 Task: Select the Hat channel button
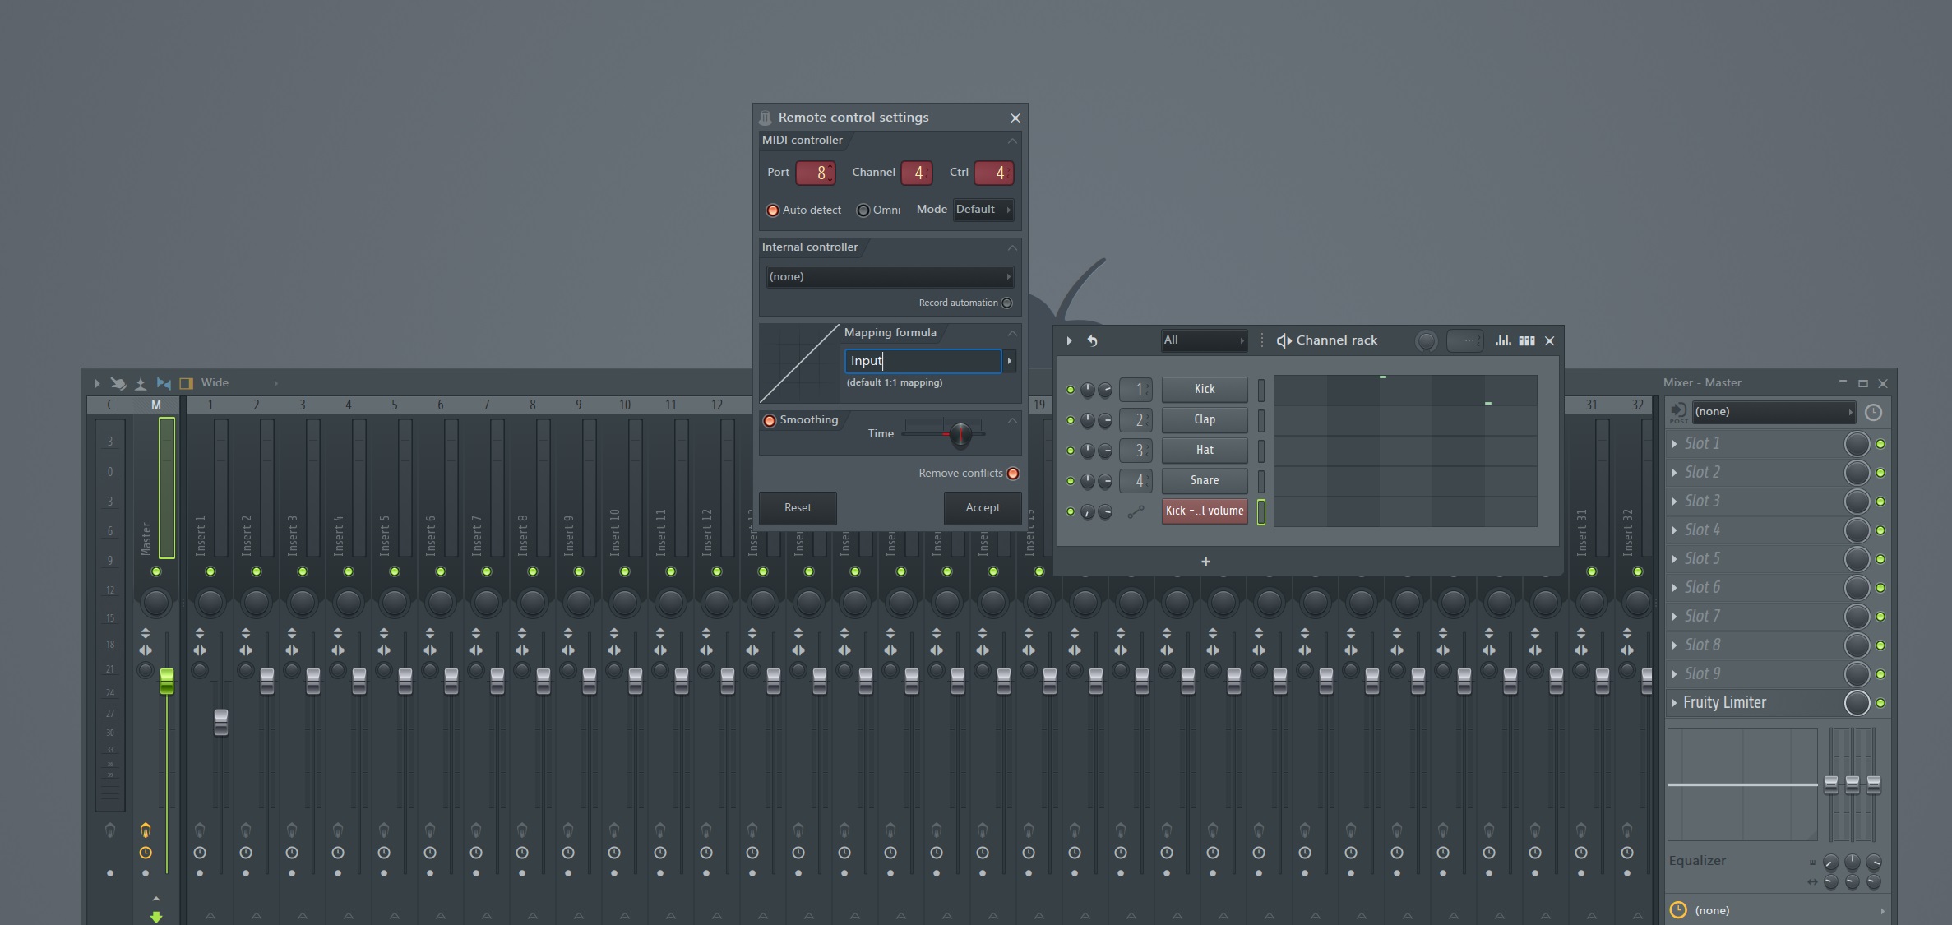point(1205,451)
